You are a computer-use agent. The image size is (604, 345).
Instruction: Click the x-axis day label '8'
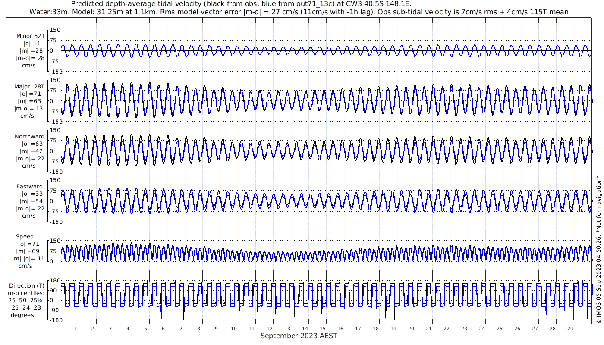pyautogui.click(x=198, y=328)
